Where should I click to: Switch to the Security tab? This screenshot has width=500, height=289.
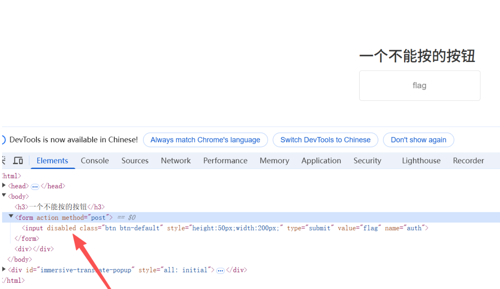pyautogui.click(x=367, y=161)
